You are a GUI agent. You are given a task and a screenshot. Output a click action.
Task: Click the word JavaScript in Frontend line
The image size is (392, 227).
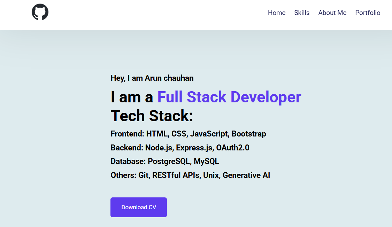pyautogui.click(x=209, y=134)
